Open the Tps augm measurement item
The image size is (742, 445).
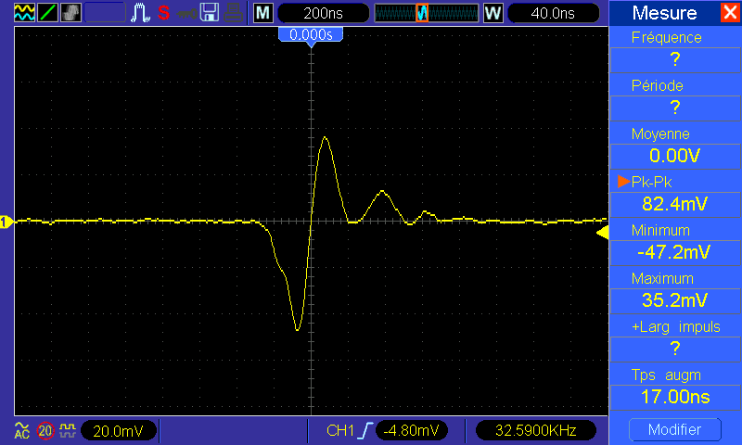click(x=674, y=386)
